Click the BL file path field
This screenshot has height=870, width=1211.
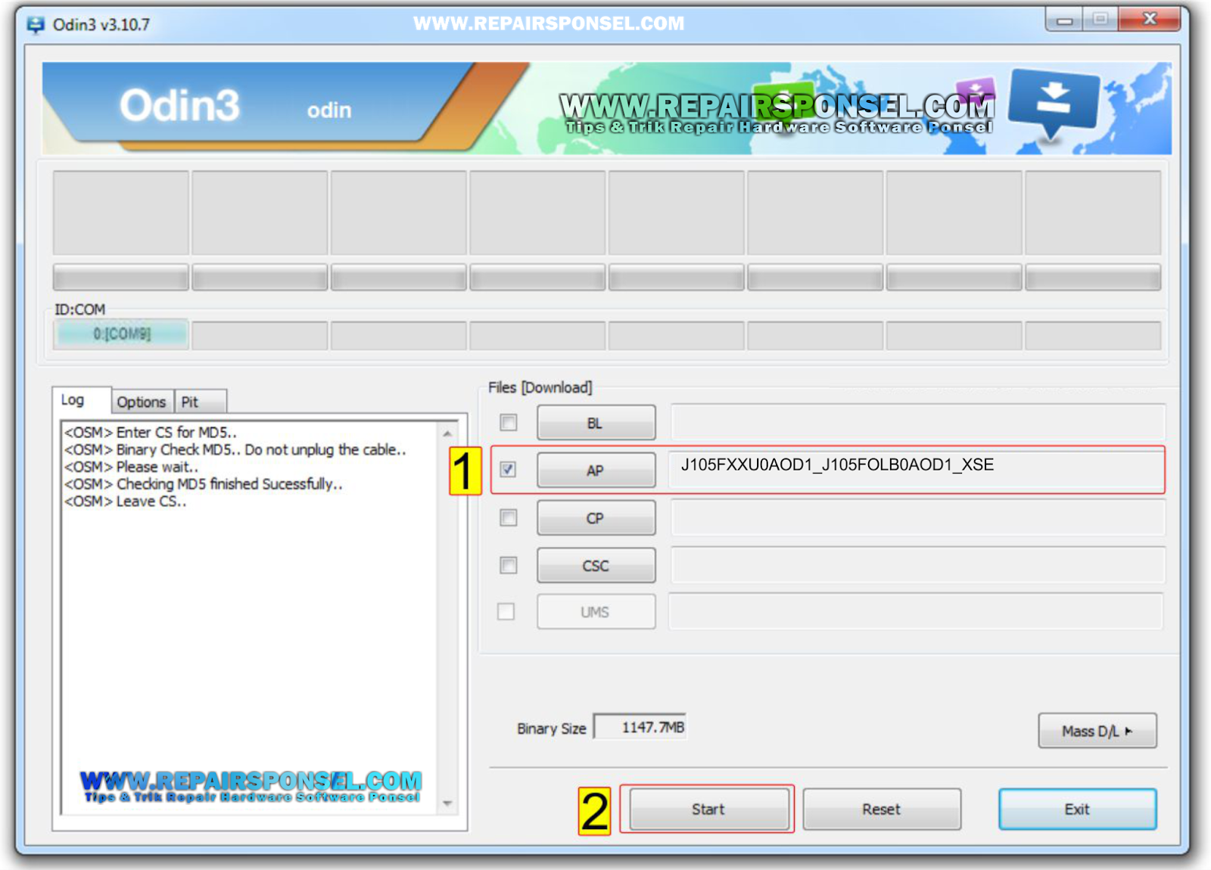coord(917,422)
